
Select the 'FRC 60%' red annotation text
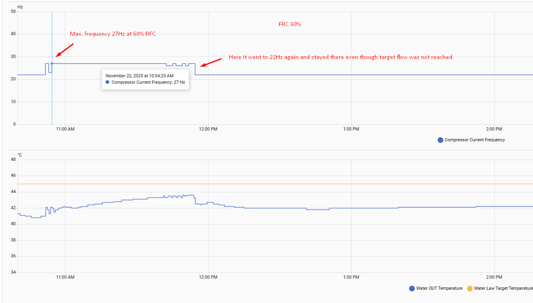290,24
